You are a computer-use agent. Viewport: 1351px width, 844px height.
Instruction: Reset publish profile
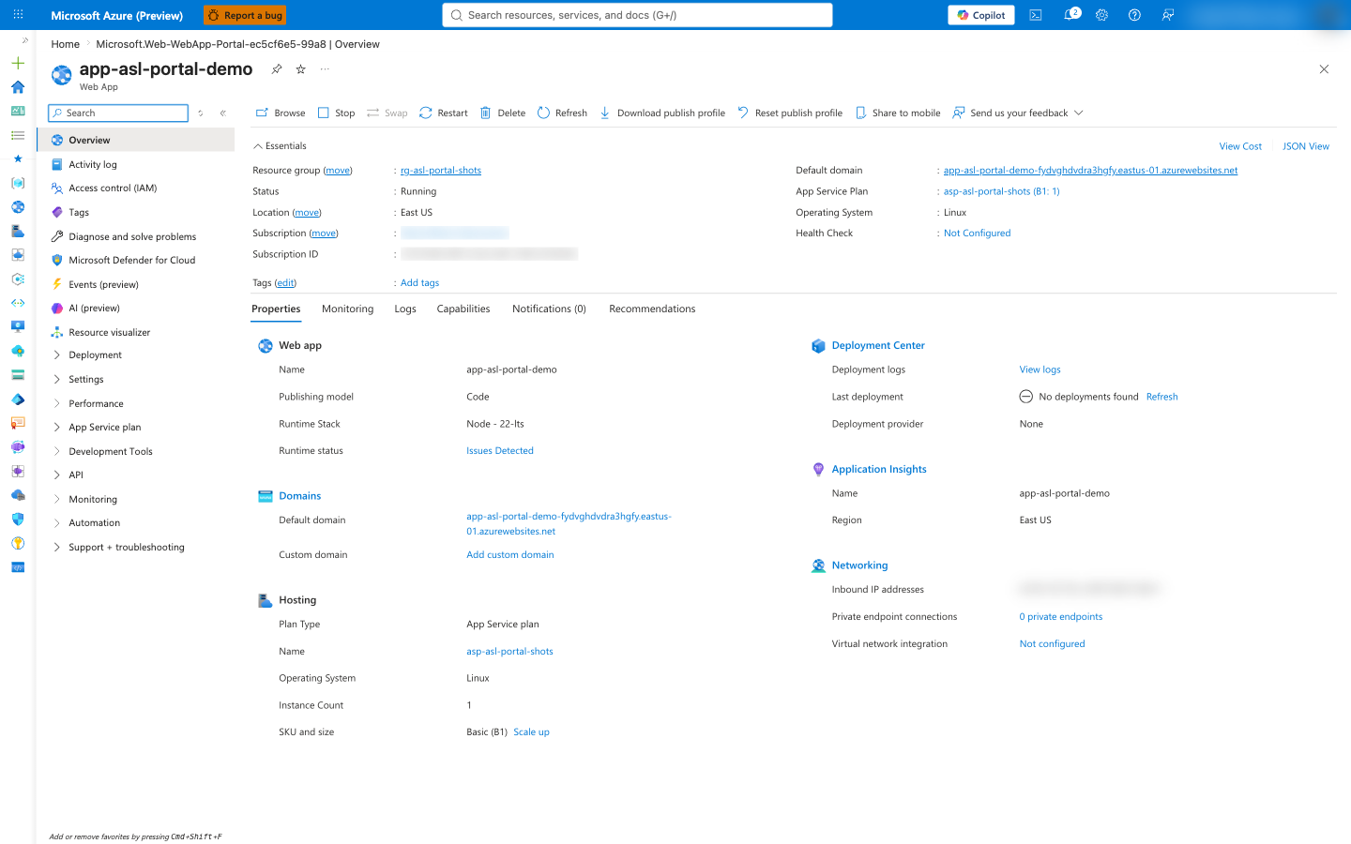(x=790, y=113)
